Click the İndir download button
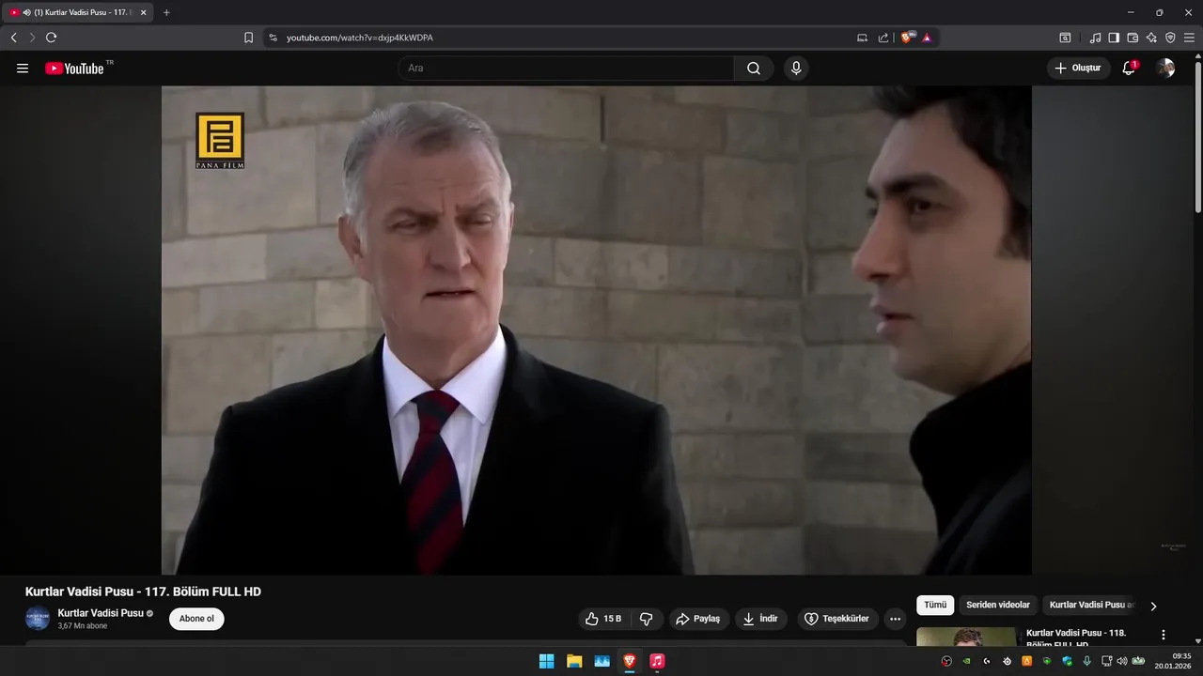 click(761, 619)
